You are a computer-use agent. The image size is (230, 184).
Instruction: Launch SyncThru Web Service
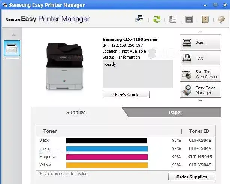[x=200, y=74]
